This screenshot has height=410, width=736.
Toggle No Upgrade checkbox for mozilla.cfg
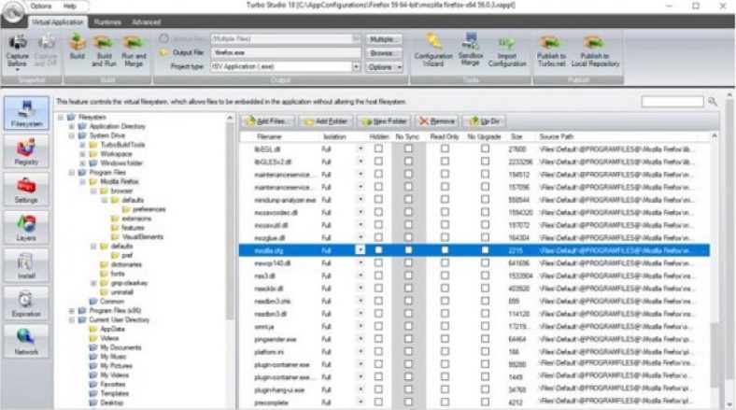pos(485,250)
